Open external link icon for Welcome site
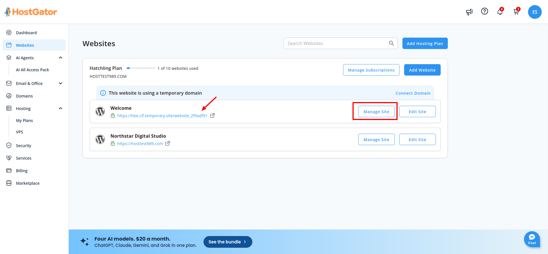The height and width of the screenshot is (254, 548). (x=212, y=115)
